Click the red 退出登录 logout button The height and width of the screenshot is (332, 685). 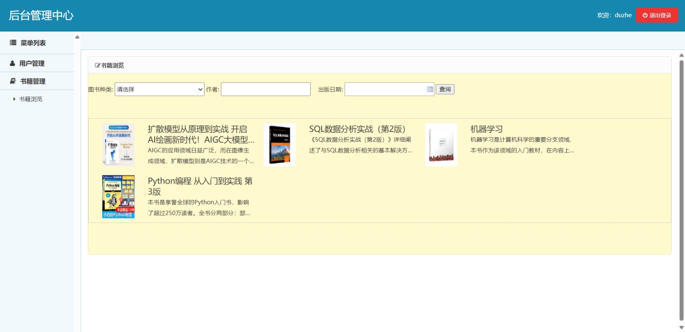[657, 15]
